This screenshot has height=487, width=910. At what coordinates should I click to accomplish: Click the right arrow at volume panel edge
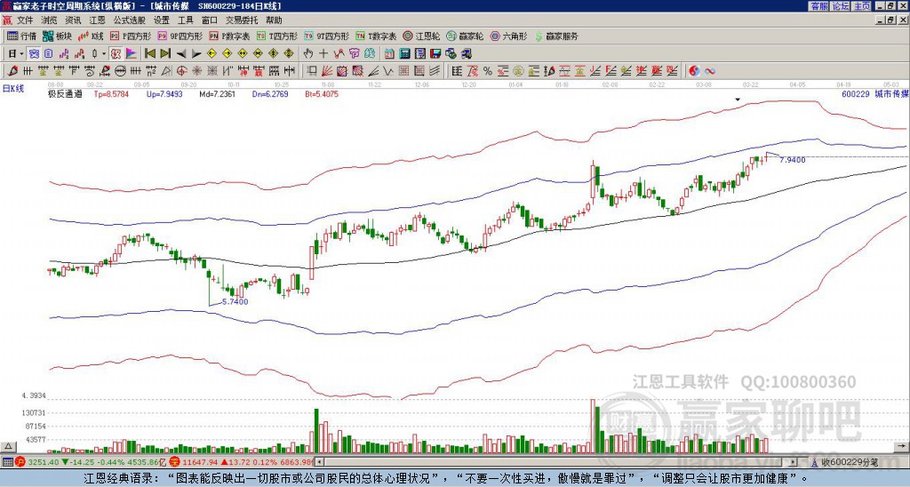point(903,446)
